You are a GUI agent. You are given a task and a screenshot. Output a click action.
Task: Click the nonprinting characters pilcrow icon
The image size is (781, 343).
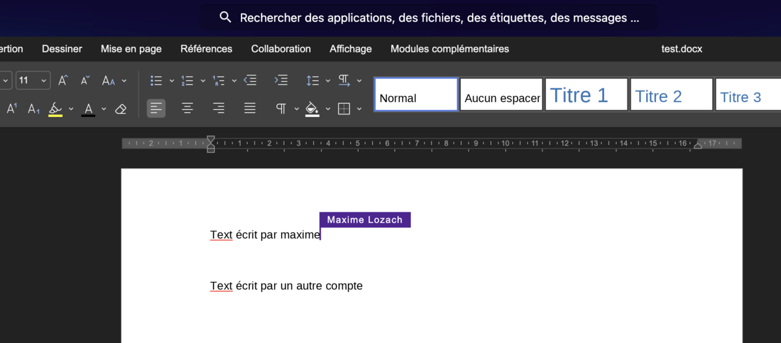pos(281,108)
